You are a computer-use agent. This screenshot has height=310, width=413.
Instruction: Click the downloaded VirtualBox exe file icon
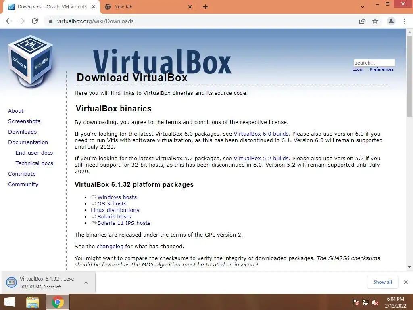pos(11,282)
